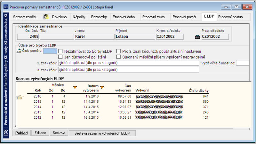Select the ELDP tab
This screenshot has width=256, height=144.
(x=209, y=16)
